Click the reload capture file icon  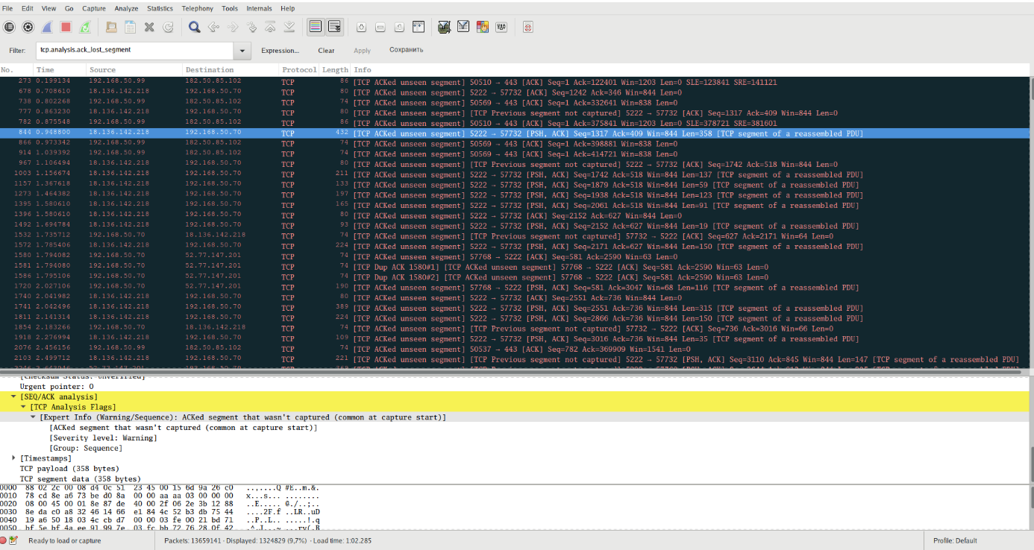point(169,27)
